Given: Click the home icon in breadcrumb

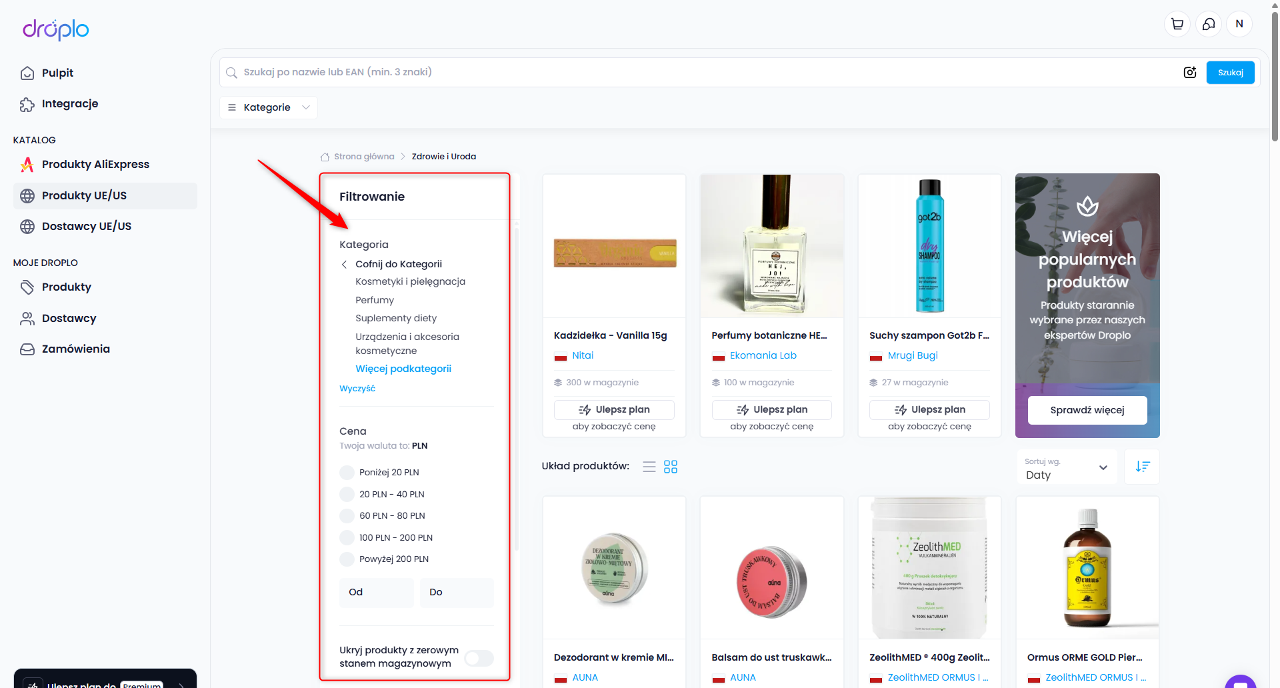Looking at the screenshot, I should click(325, 157).
